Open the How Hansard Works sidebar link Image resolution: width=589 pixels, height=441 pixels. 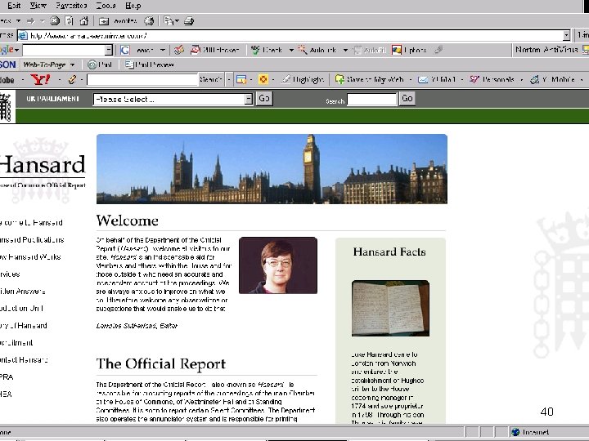click(30, 257)
